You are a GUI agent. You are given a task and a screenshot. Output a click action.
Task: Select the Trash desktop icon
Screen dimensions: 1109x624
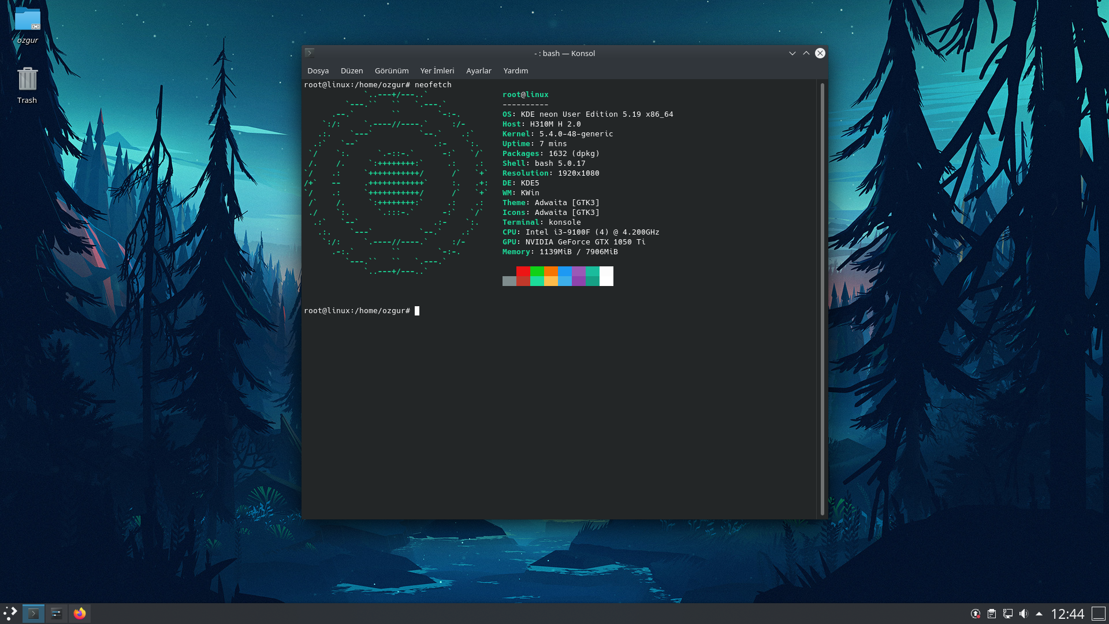27,85
